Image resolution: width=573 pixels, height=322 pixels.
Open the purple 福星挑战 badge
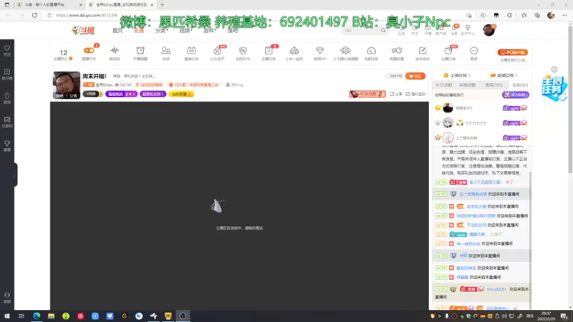[121, 94]
